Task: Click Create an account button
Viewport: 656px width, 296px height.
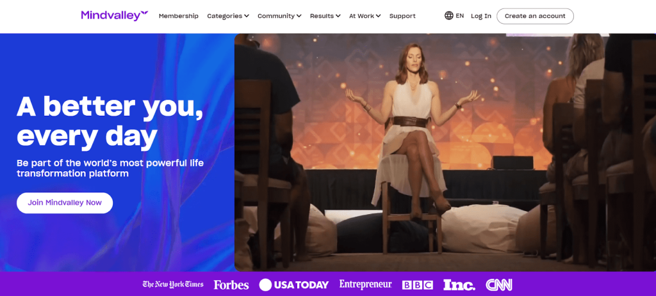Action: pos(535,16)
